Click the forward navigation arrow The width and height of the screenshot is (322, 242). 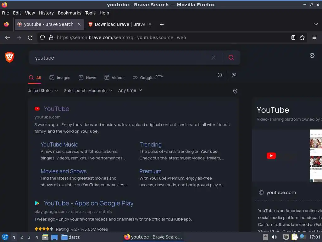pos(19,38)
